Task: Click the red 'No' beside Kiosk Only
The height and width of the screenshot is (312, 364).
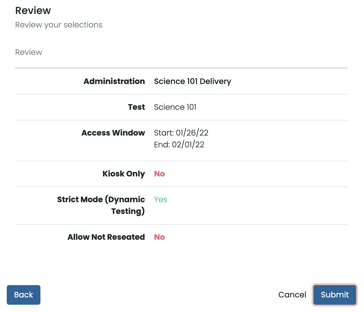Action: point(159,174)
